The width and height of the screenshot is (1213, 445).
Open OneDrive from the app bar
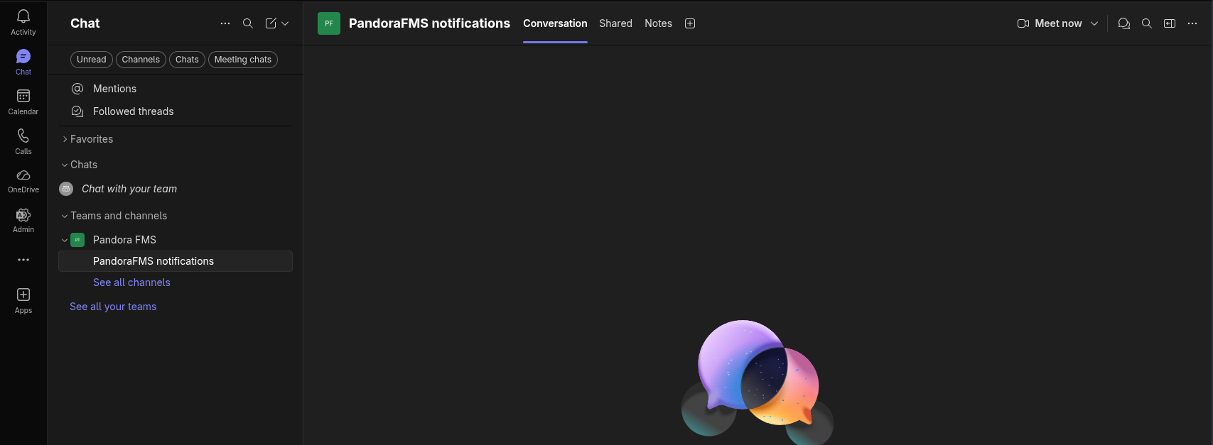pos(23,181)
